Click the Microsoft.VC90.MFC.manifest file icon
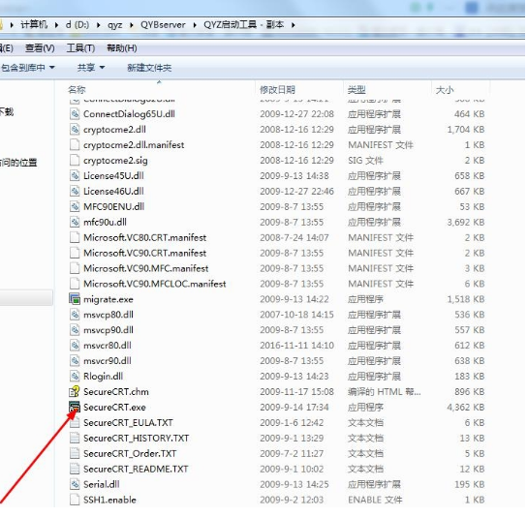527x517 pixels. (x=75, y=268)
